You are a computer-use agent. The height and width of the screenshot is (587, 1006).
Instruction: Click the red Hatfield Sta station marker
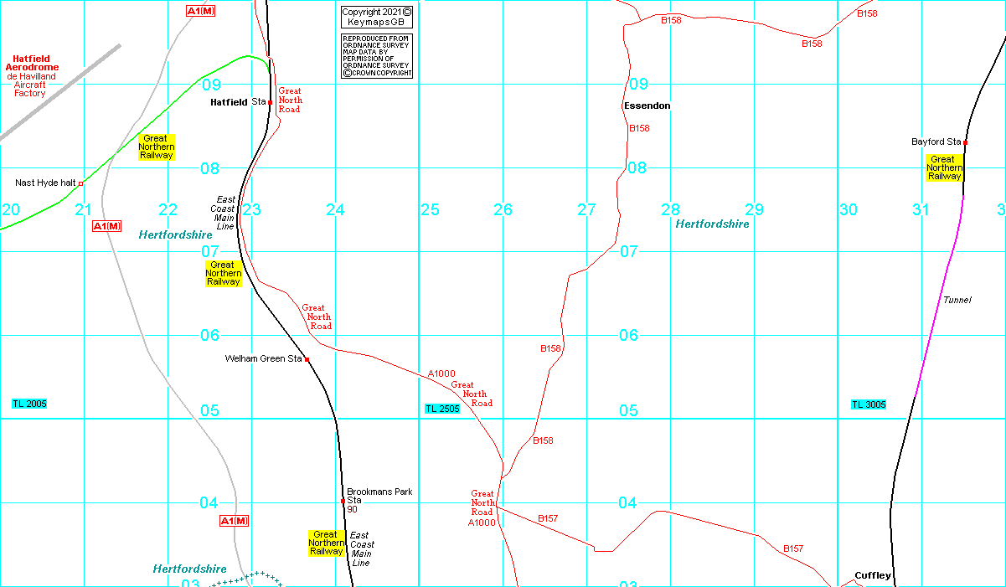271,102
